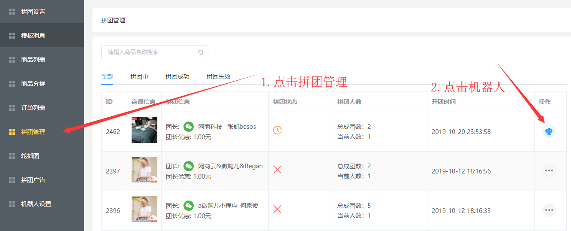Image resolution: width=571 pixels, height=231 pixels.
Task: Click leader name 网商云&微购儿&Regan
Action: (x=230, y=166)
